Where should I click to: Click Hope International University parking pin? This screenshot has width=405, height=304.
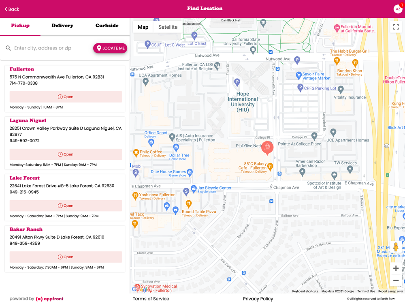pyautogui.click(x=237, y=82)
